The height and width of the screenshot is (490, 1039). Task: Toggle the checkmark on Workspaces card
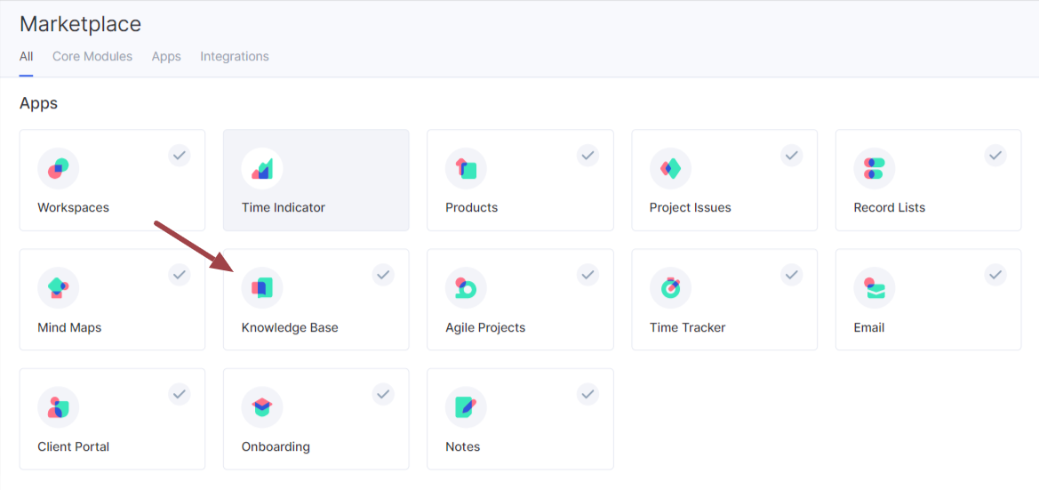(180, 155)
